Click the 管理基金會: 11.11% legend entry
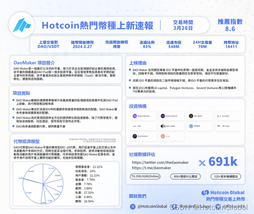This screenshot has width=254, height=214. pyautogui.click(x=89, y=167)
